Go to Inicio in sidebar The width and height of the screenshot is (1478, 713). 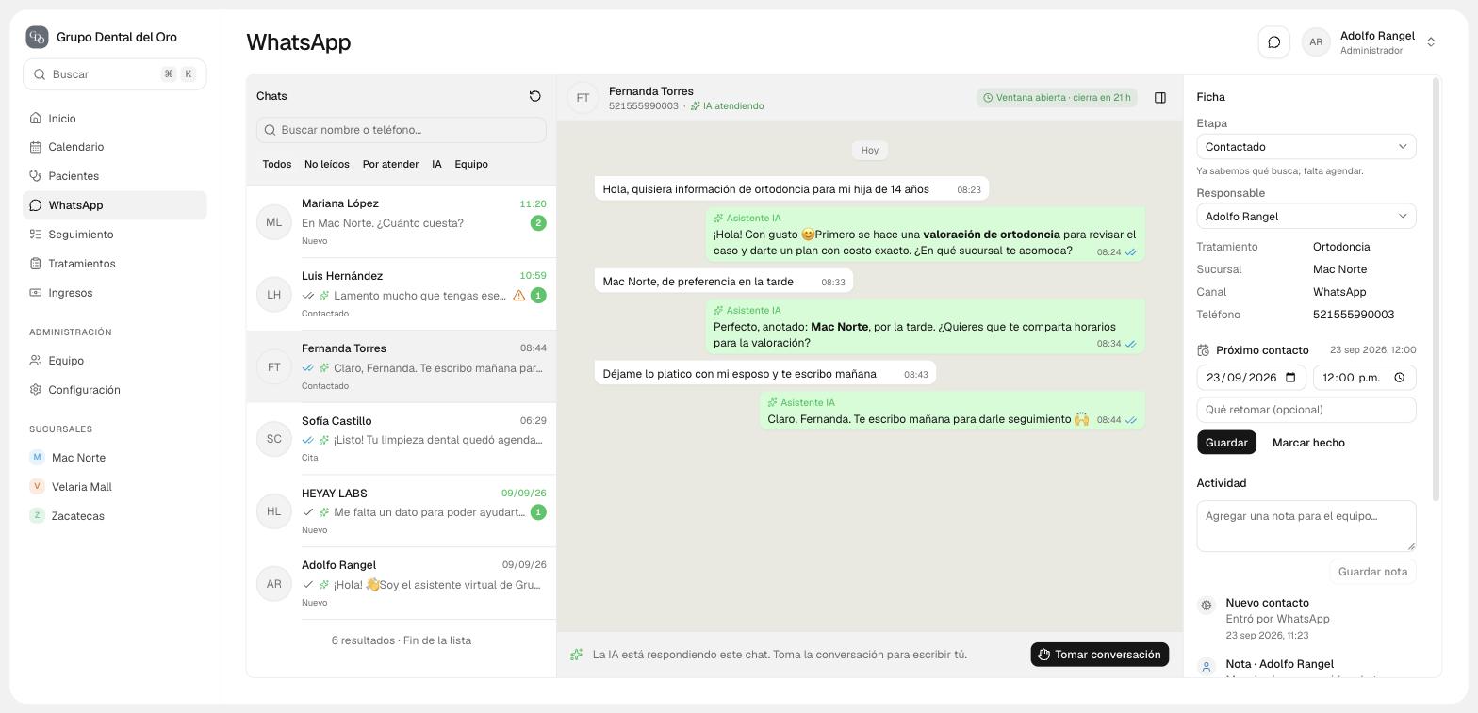115,119
